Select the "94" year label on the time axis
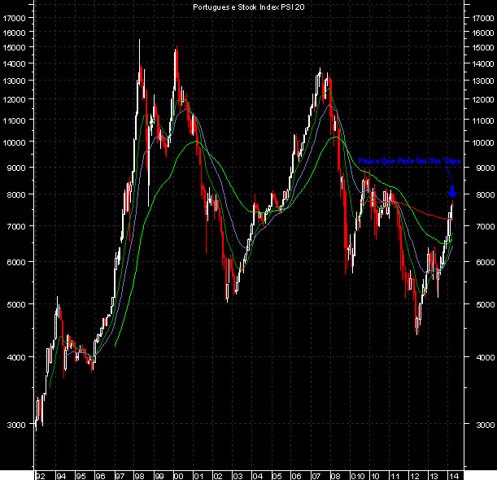This screenshot has height=480, width=497. pyautogui.click(x=61, y=476)
